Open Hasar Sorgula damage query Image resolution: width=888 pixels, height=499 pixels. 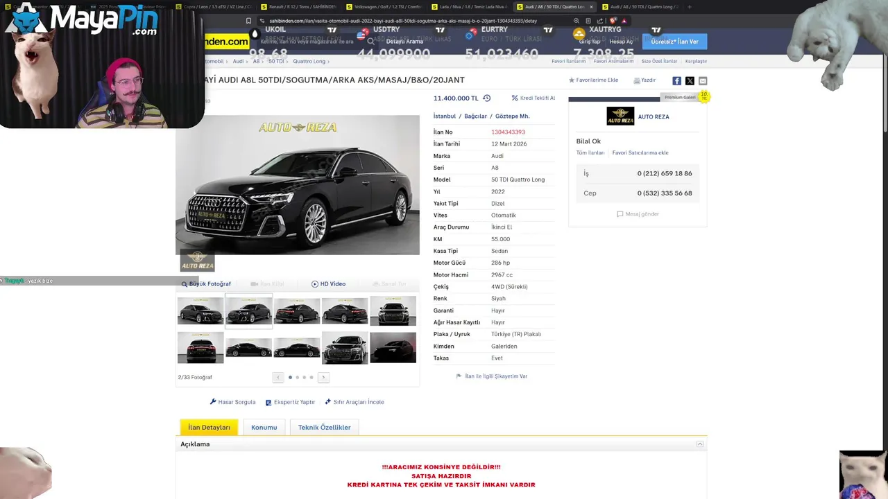[x=233, y=402]
